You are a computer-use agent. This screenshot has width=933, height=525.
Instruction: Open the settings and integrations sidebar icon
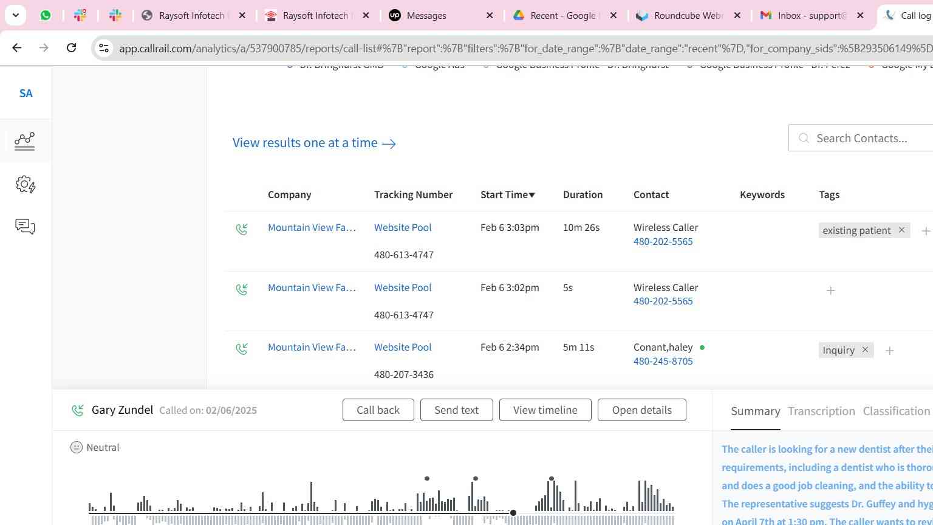(25, 184)
